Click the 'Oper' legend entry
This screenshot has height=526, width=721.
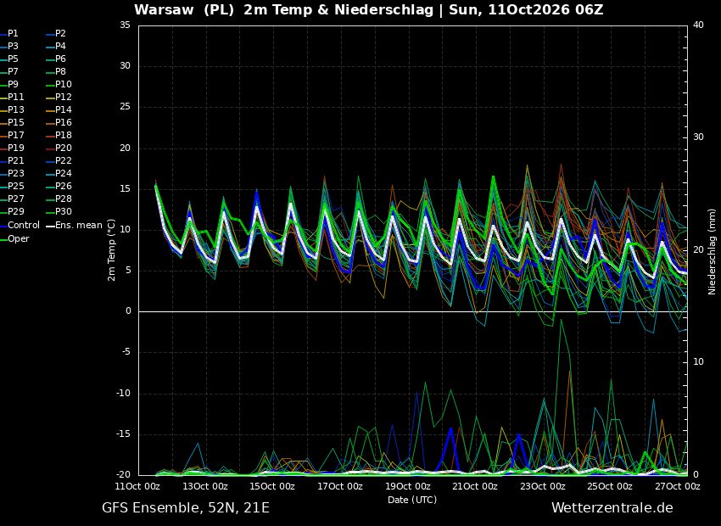15,238
